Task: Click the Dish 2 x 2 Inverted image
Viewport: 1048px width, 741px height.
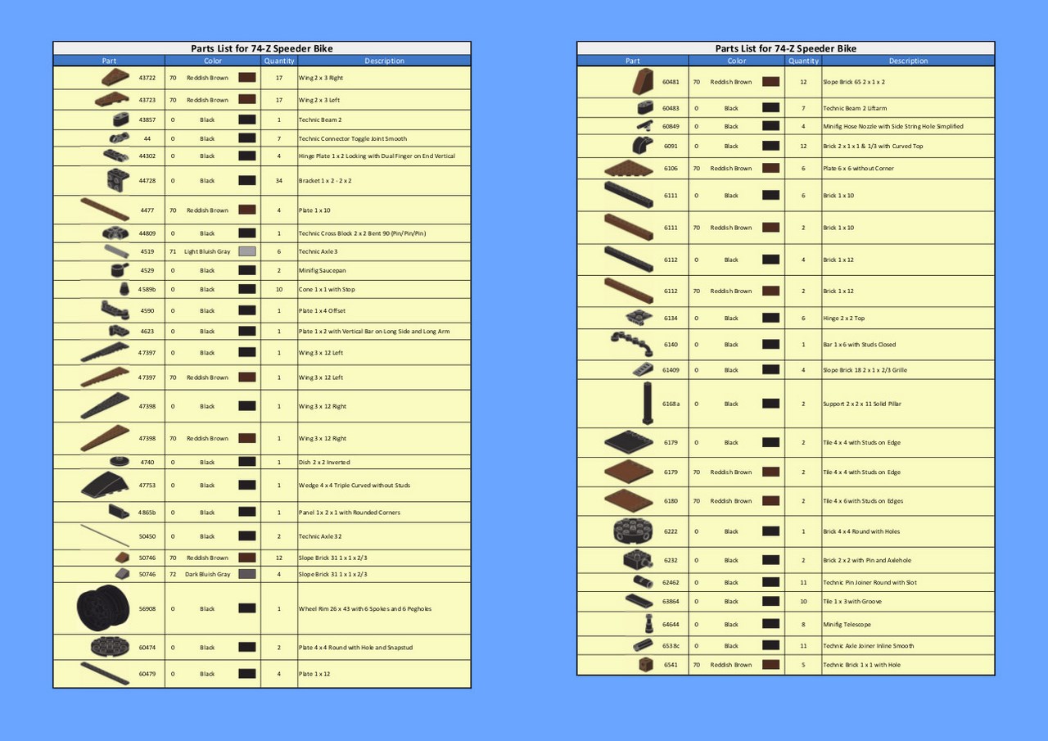Action: click(120, 462)
